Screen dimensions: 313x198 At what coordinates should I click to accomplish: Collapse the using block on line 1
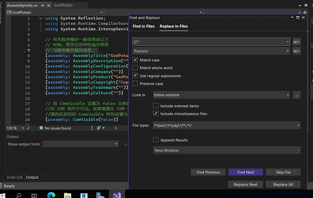41,18
